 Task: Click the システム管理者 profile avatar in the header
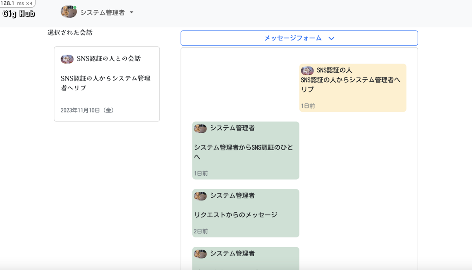click(69, 12)
